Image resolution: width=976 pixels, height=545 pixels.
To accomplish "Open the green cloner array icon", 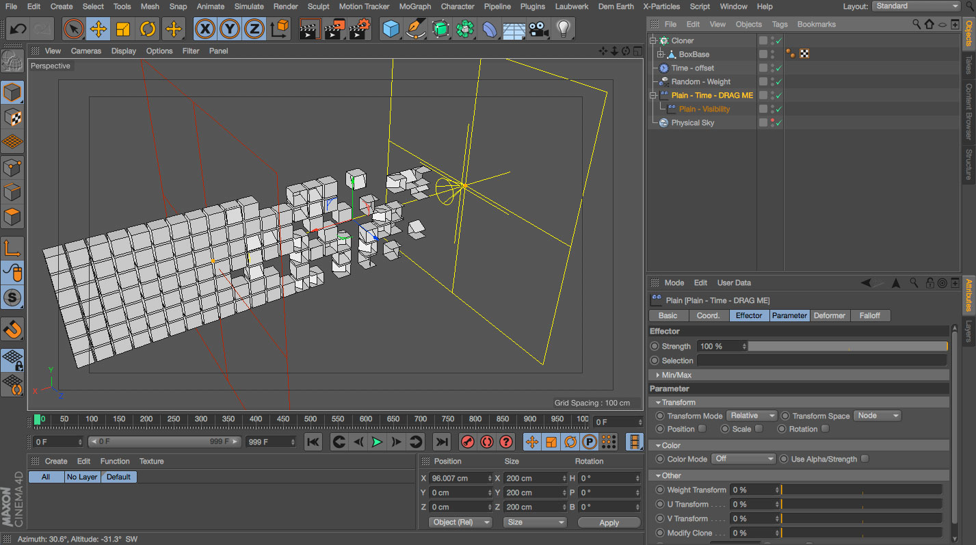I will (x=464, y=29).
